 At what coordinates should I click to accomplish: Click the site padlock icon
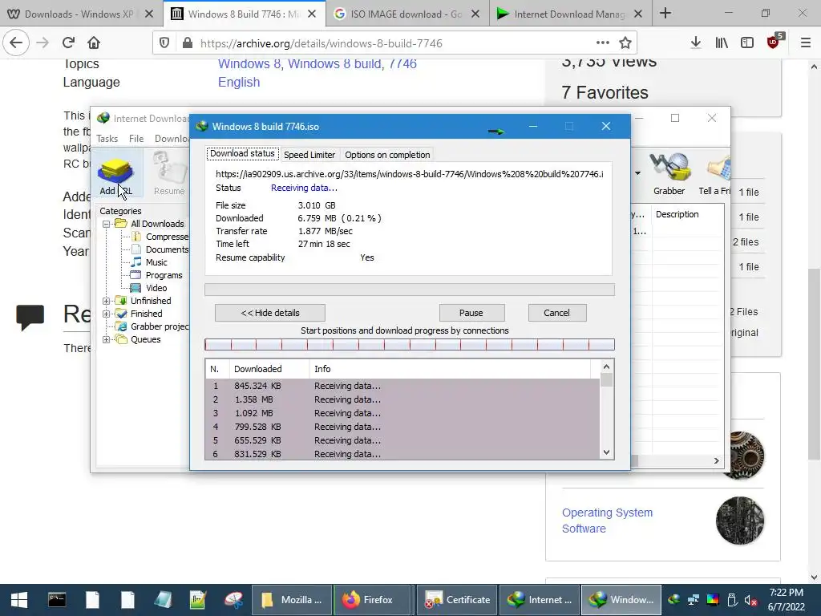coord(187,43)
